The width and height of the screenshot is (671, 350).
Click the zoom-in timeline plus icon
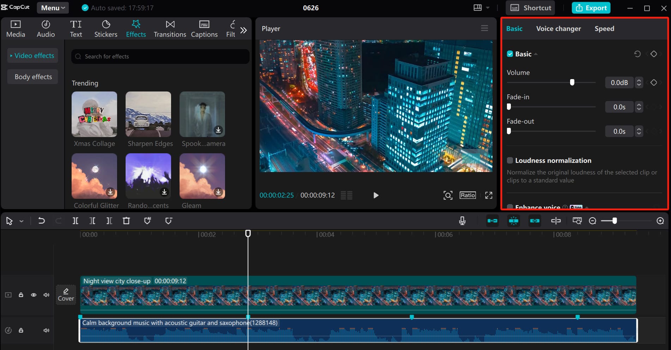click(660, 221)
